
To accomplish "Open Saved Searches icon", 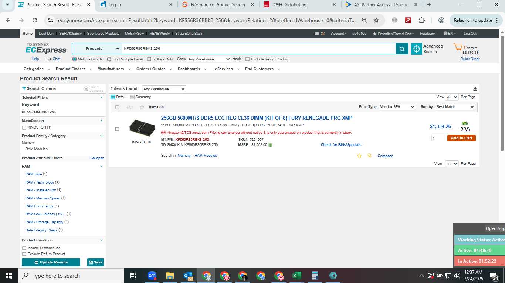I will pyautogui.click(x=86, y=89).
